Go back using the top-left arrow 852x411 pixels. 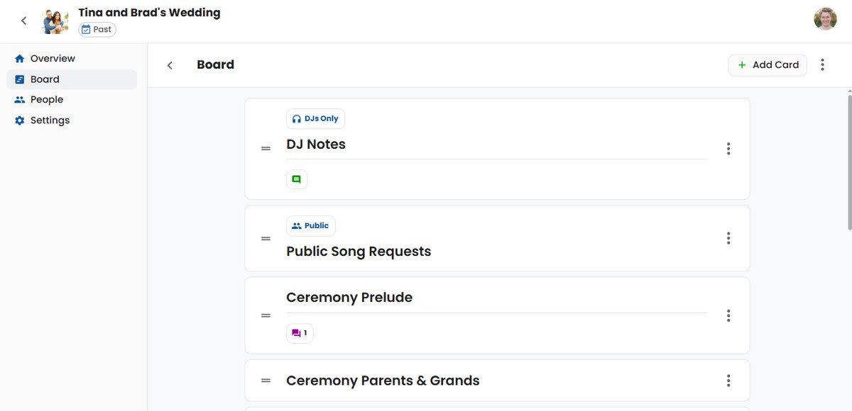click(x=23, y=21)
